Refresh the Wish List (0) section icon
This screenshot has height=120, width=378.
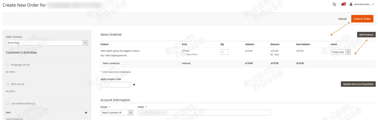pyautogui.click(x=8, y=84)
